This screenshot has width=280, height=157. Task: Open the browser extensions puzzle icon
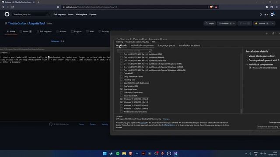(267, 7)
